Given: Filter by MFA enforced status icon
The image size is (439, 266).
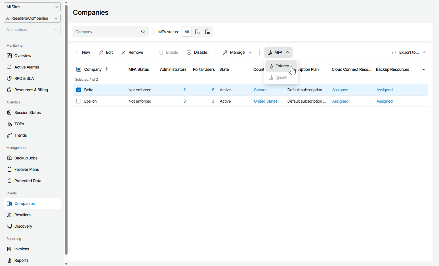Looking at the screenshot, I should click(x=197, y=32).
